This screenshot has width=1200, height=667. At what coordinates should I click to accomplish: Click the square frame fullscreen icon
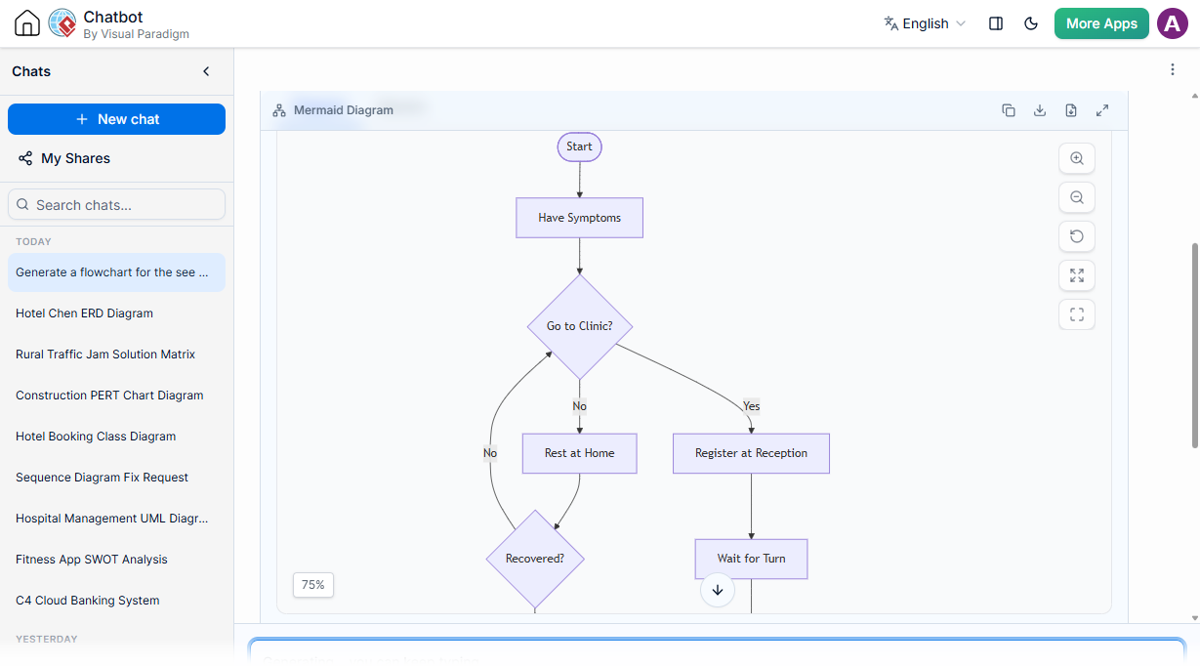coord(1077,314)
